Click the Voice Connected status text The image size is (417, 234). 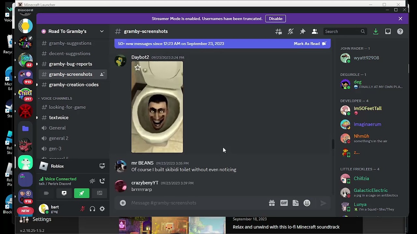tap(61, 179)
